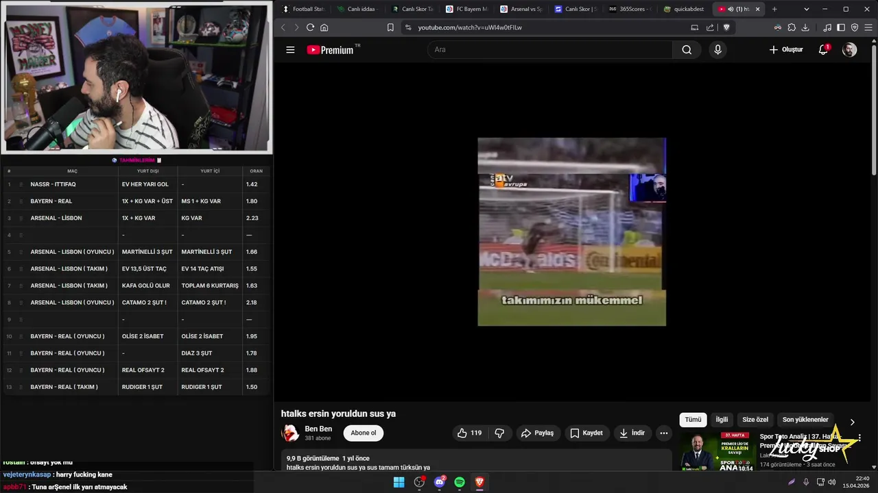Screen dimensions: 878x493
Task: Open Spotify from the taskbar
Action: 460,482
